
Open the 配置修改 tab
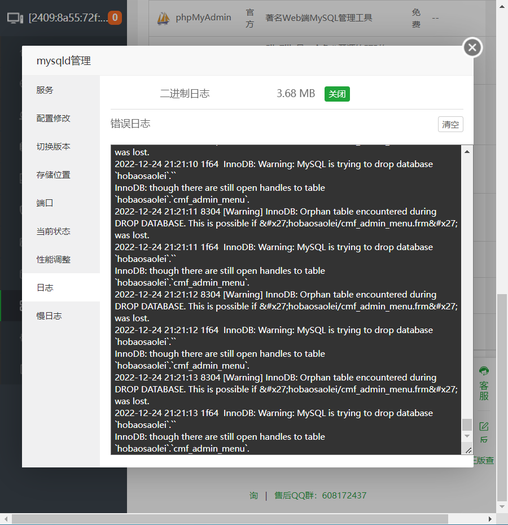point(61,118)
